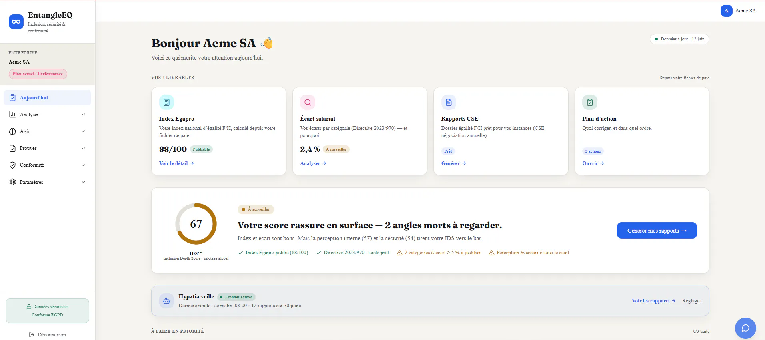Click the Écart salarial magnifier icon
The height and width of the screenshot is (340, 765).
pyautogui.click(x=308, y=102)
